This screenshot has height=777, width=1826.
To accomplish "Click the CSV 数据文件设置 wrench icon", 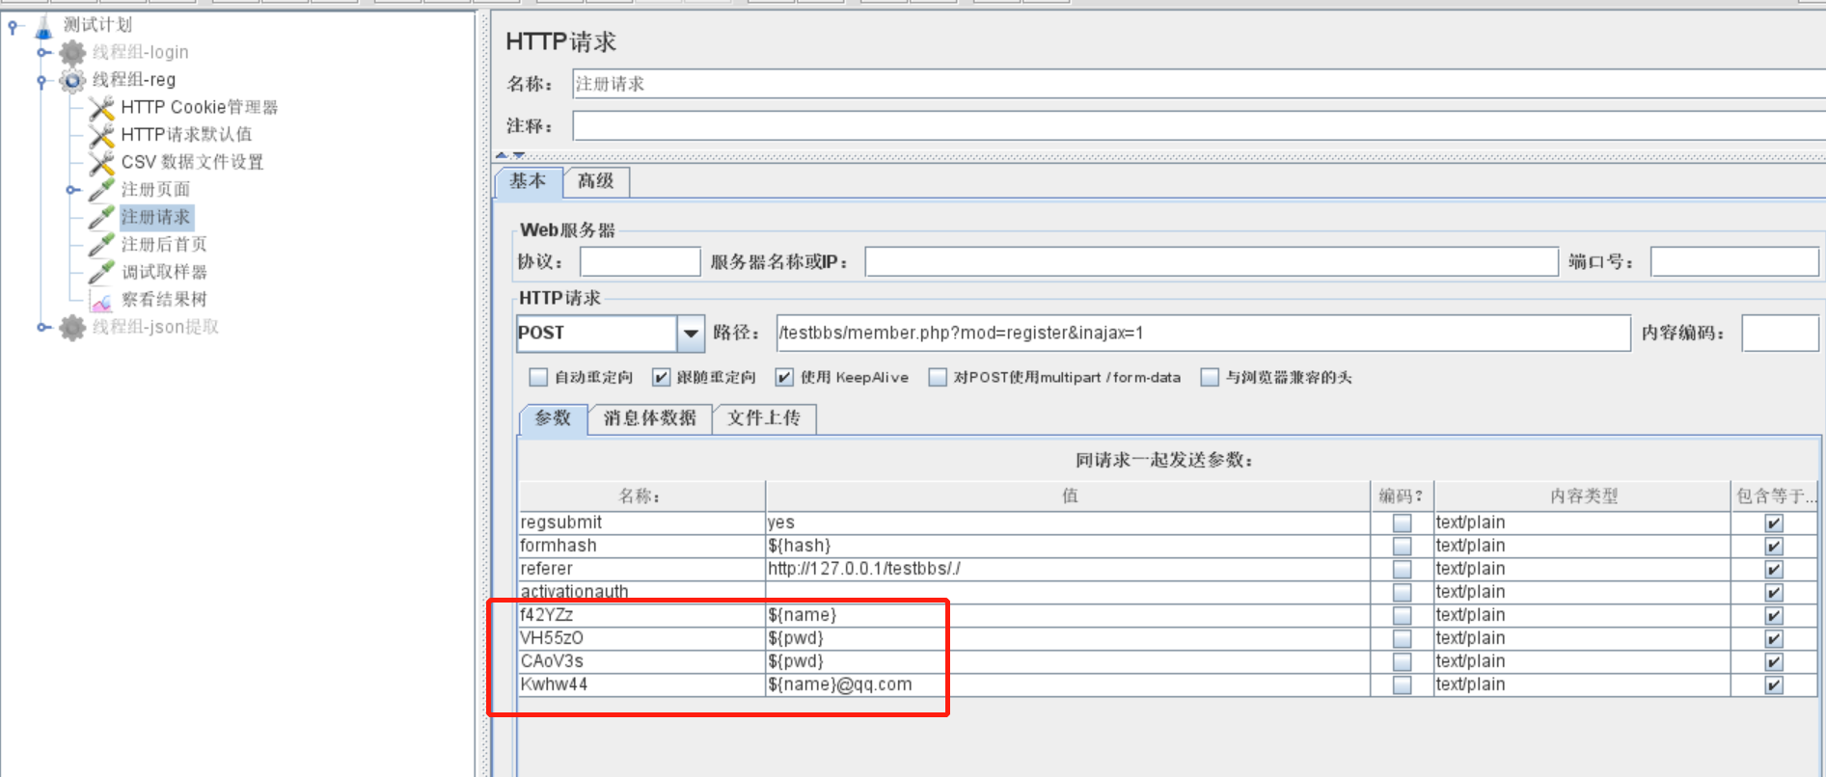I will (101, 163).
